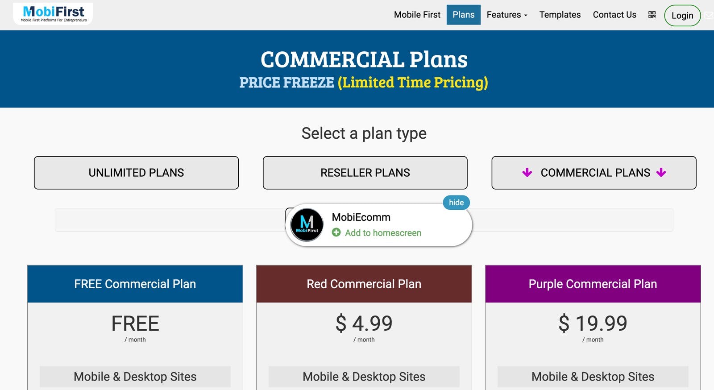Tap the Add to homescreen link

click(x=383, y=233)
